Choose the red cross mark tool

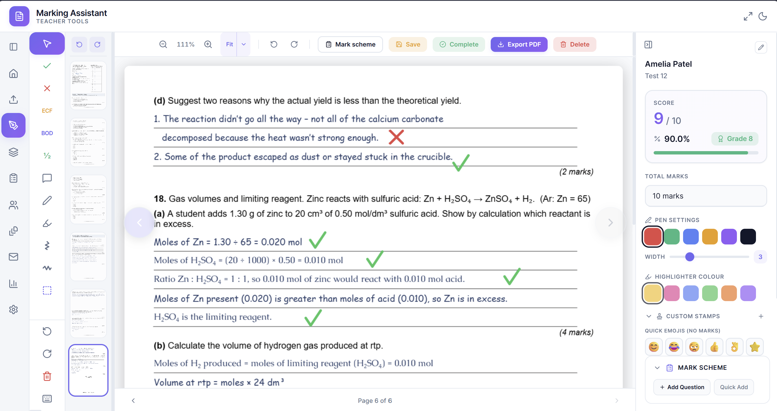(x=47, y=88)
